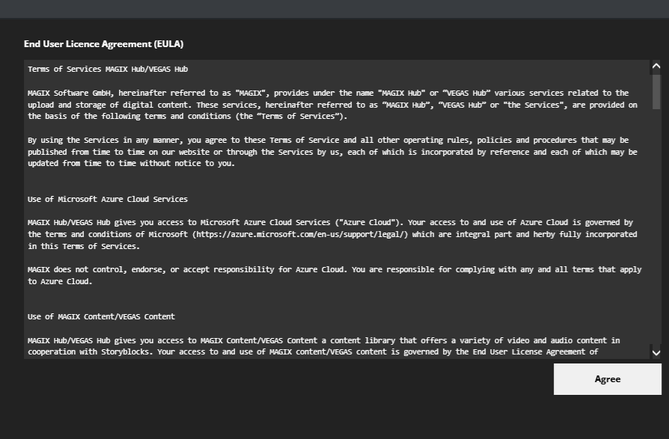Click the 'to Azure Cloud.' line
Screen dimensions: 669x439
click(x=59, y=281)
